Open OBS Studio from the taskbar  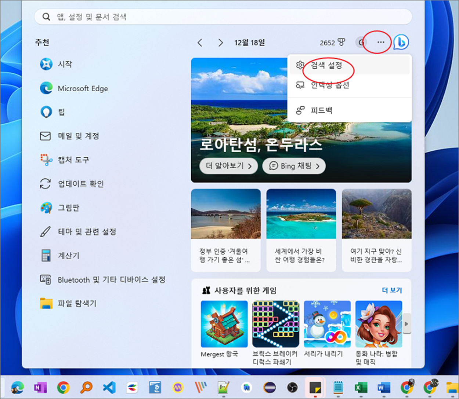click(292, 387)
